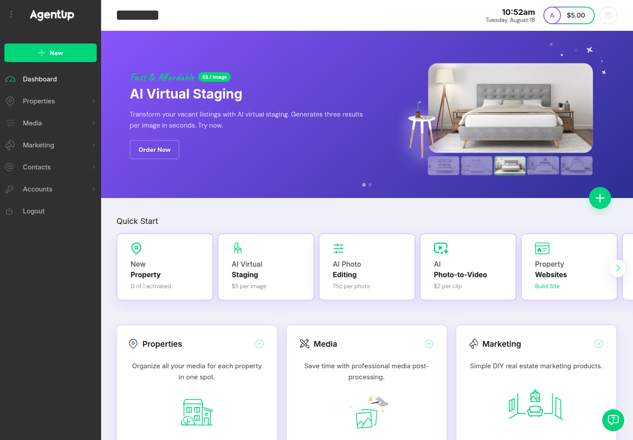
Task: Click the photo editing illustration in Media card
Action: pos(368,412)
